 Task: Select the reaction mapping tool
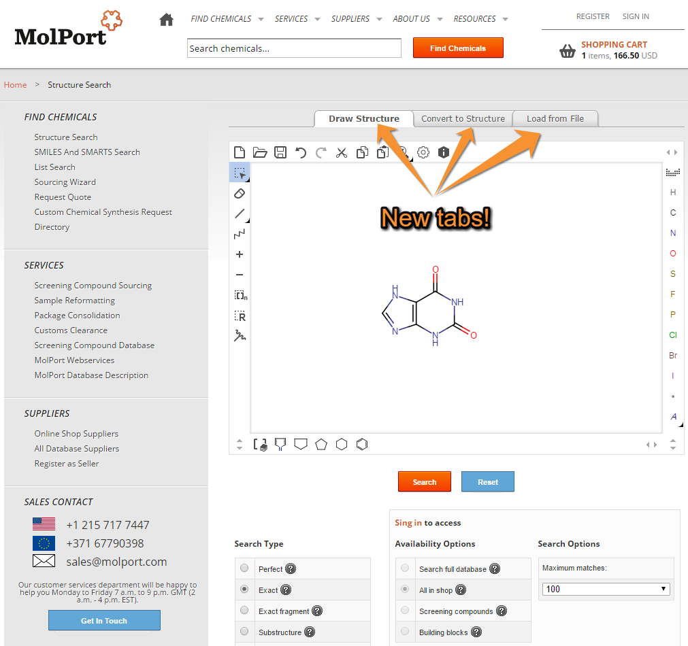[x=240, y=336]
